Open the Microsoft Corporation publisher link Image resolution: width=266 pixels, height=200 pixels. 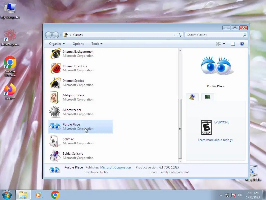click(116, 167)
